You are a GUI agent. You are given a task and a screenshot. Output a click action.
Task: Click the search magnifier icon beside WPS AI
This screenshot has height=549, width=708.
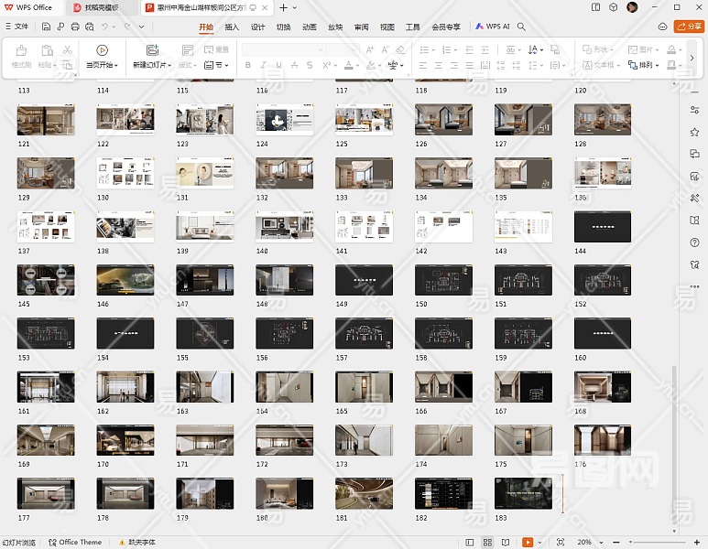[522, 27]
